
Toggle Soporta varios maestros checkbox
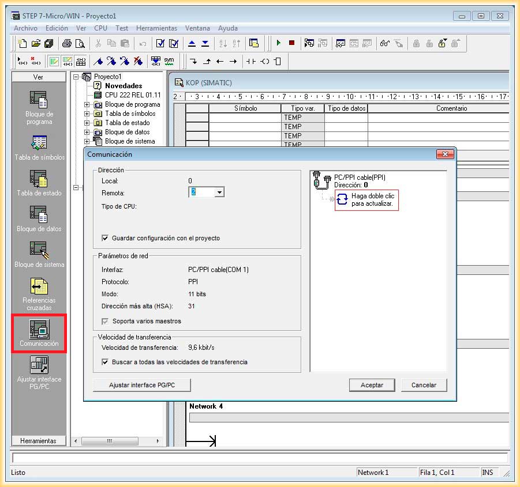coord(105,321)
